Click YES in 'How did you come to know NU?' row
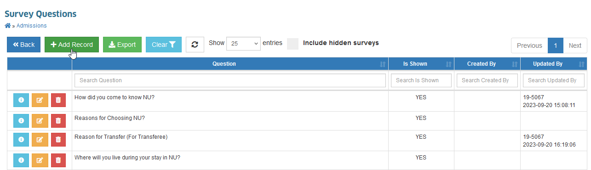The width and height of the screenshot is (591, 170). (421, 97)
